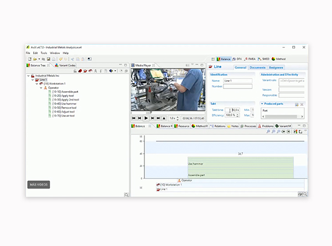This screenshot has height=246, width=332.
Task: Click the MÁS VIDEOS button
Action: point(38,184)
